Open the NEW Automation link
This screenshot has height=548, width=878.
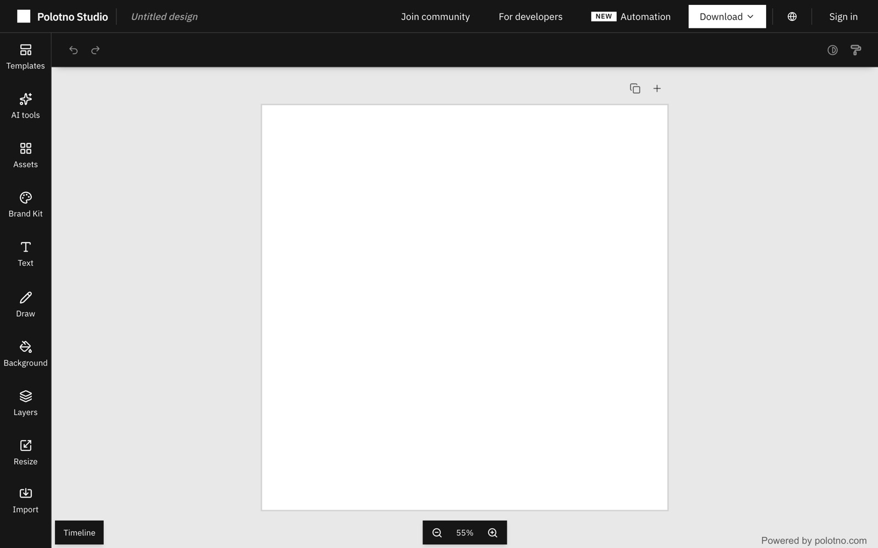631,16
